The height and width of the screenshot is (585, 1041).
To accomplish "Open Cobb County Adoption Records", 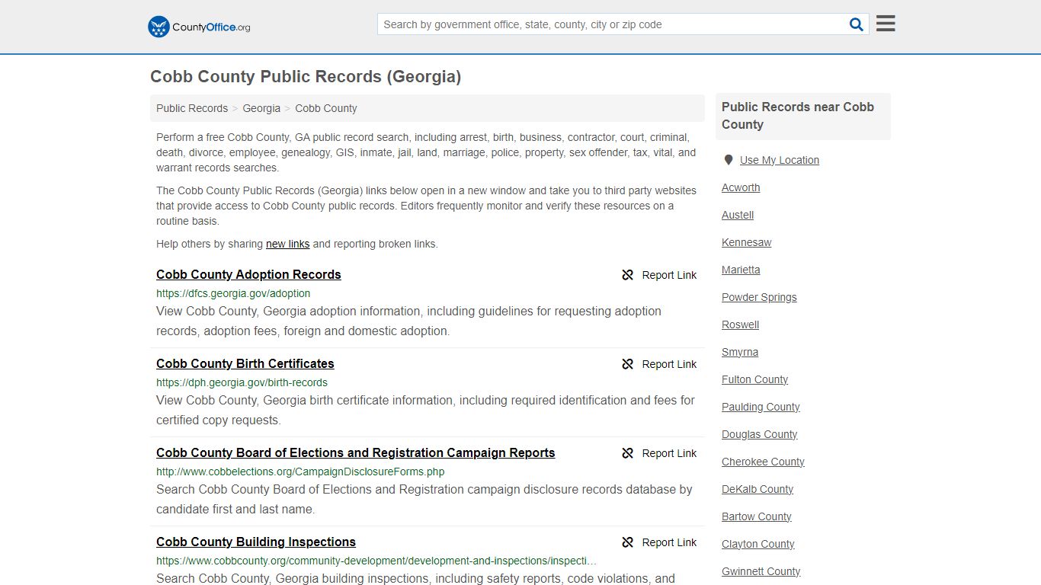I will [248, 274].
